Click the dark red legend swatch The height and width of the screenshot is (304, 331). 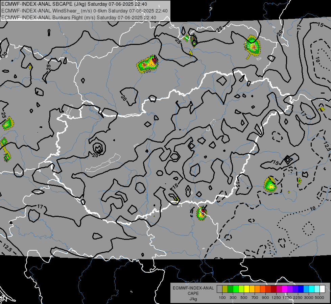point(274,289)
